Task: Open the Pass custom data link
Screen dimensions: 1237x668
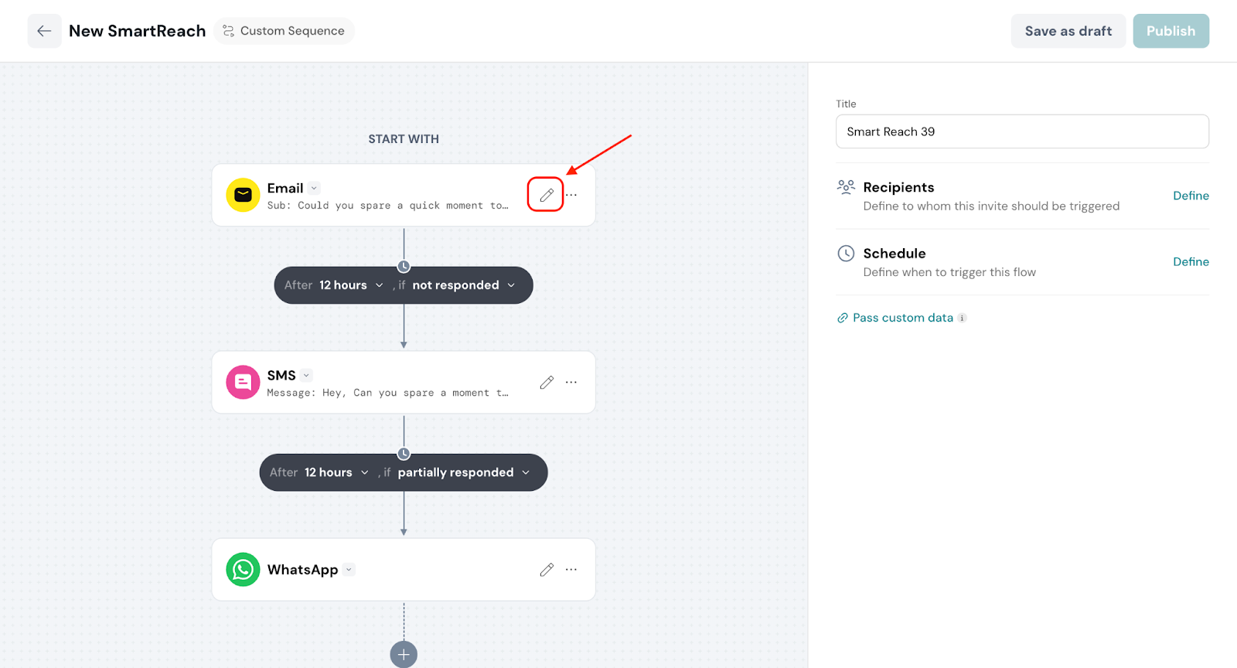Action: tap(902, 318)
